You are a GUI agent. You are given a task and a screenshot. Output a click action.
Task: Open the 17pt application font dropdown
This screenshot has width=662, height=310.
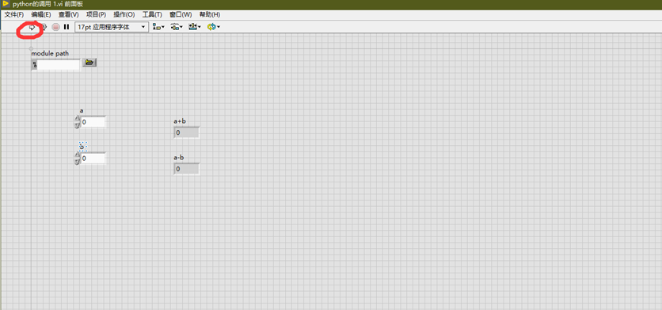click(x=112, y=27)
